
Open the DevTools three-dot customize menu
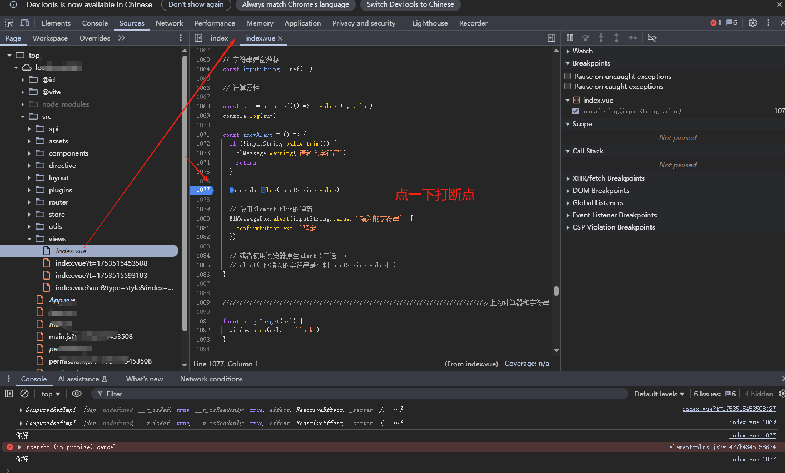point(768,23)
